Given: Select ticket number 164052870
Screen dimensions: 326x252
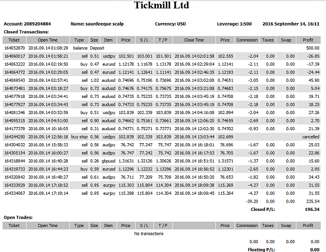Looking at the screenshot, I should (x=15, y=48).
